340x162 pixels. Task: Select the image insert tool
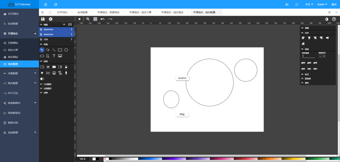[x=60, y=56]
